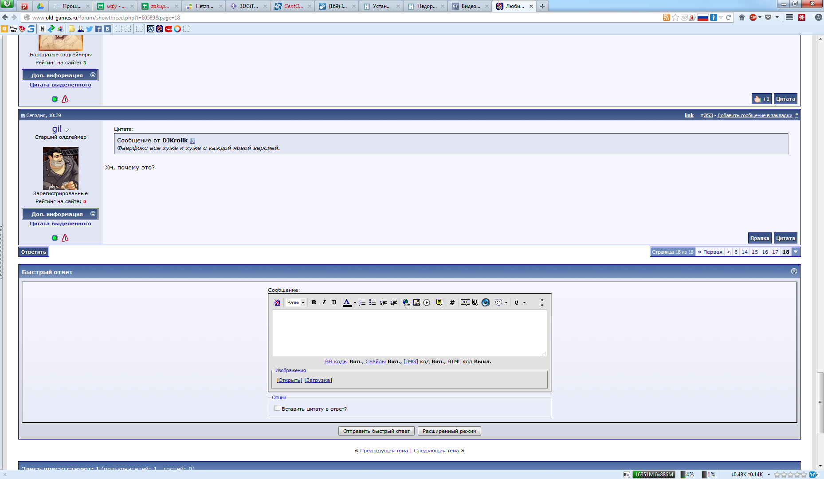Image resolution: width=824 pixels, height=479 pixels.
Task: Toggle bold formatting in the editor
Action: coord(314,302)
